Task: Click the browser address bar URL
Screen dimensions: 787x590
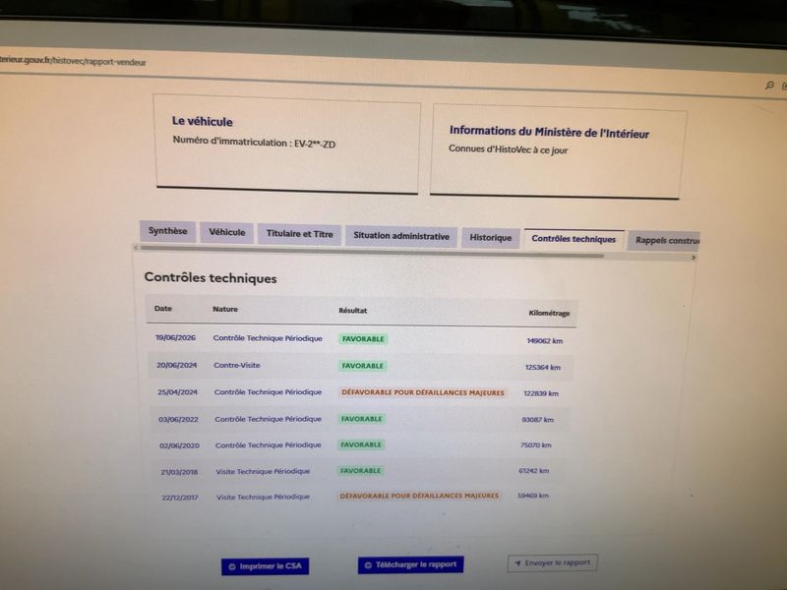Action: pyautogui.click(x=73, y=61)
